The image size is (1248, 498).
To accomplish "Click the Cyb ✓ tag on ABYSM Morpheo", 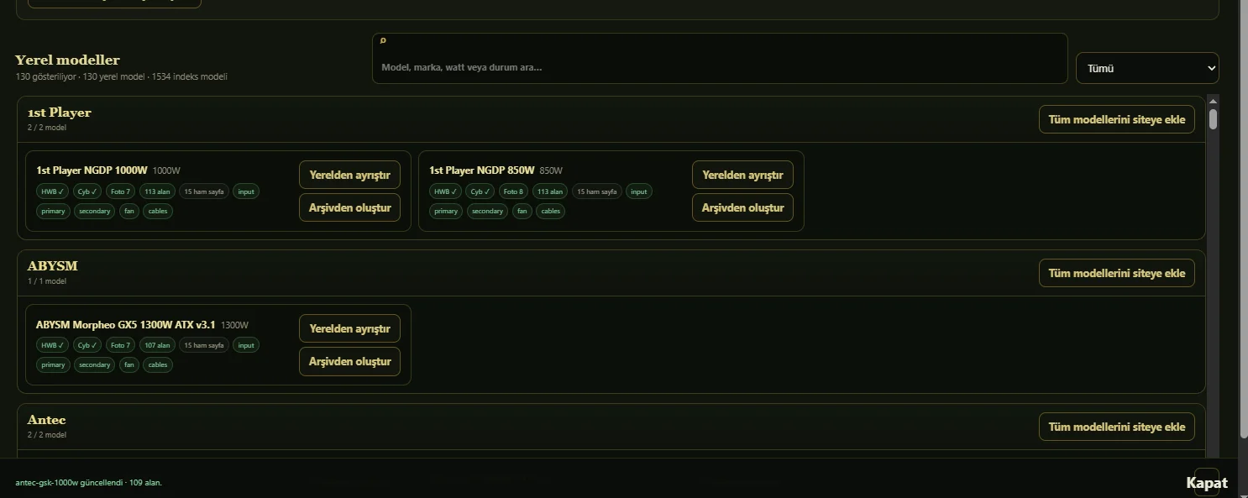I will point(87,345).
